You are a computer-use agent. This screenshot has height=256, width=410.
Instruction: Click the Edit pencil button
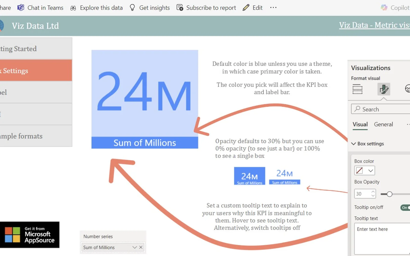coord(253,8)
